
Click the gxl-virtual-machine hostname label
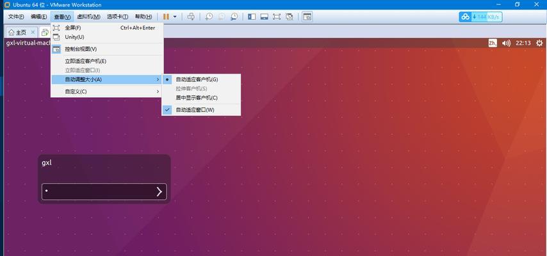(x=29, y=43)
